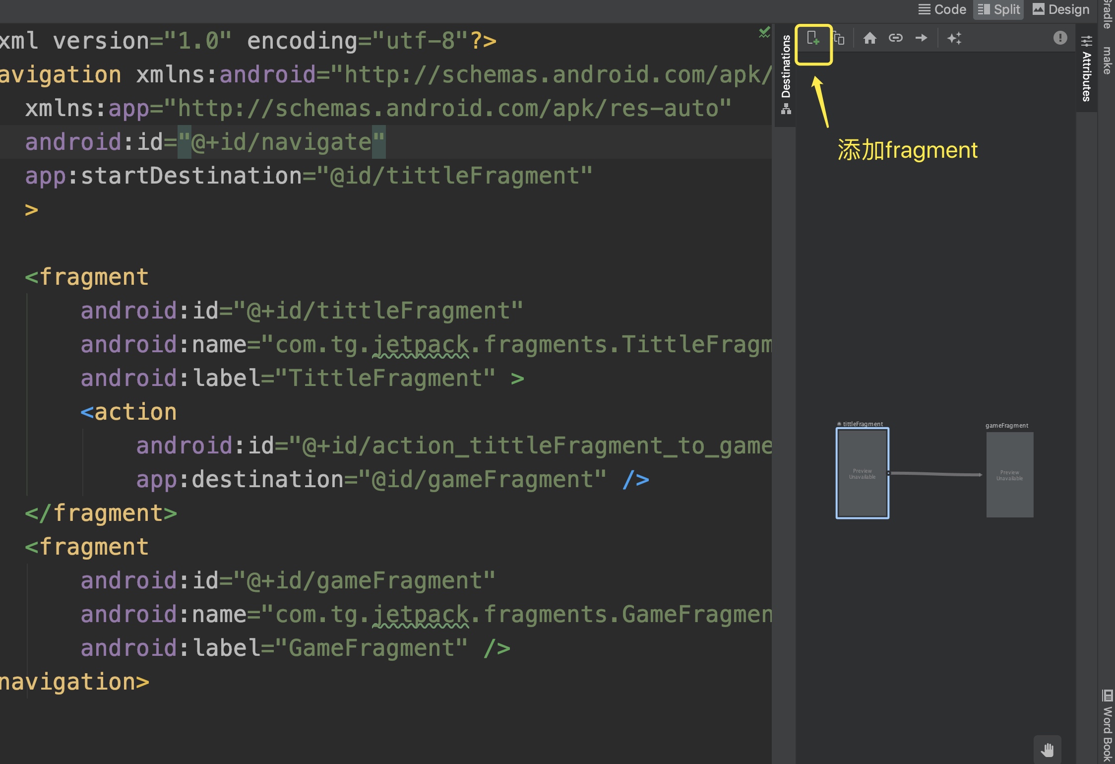Open the make tool window
The height and width of the screenshot is (764, 1115).
(x=1107, y=61)
